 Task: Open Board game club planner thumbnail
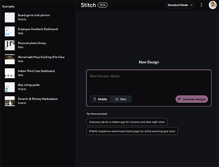coord(10,17)
